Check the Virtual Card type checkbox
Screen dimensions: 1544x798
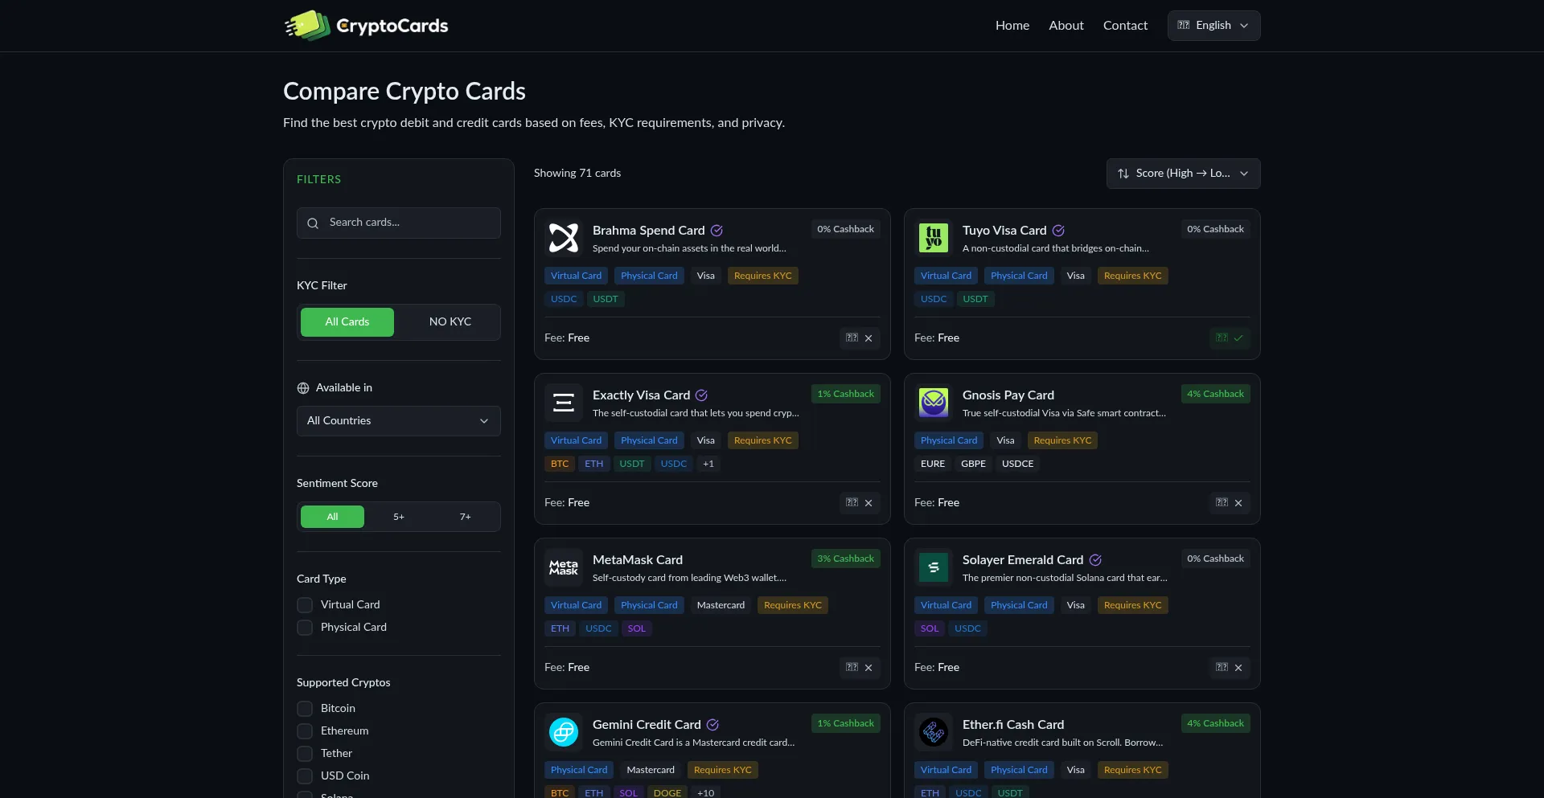tap(305, 605)
